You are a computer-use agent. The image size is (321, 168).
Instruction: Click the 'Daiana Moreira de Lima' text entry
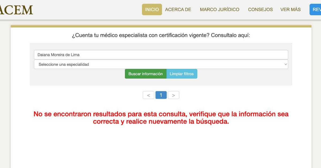(59, 55)
